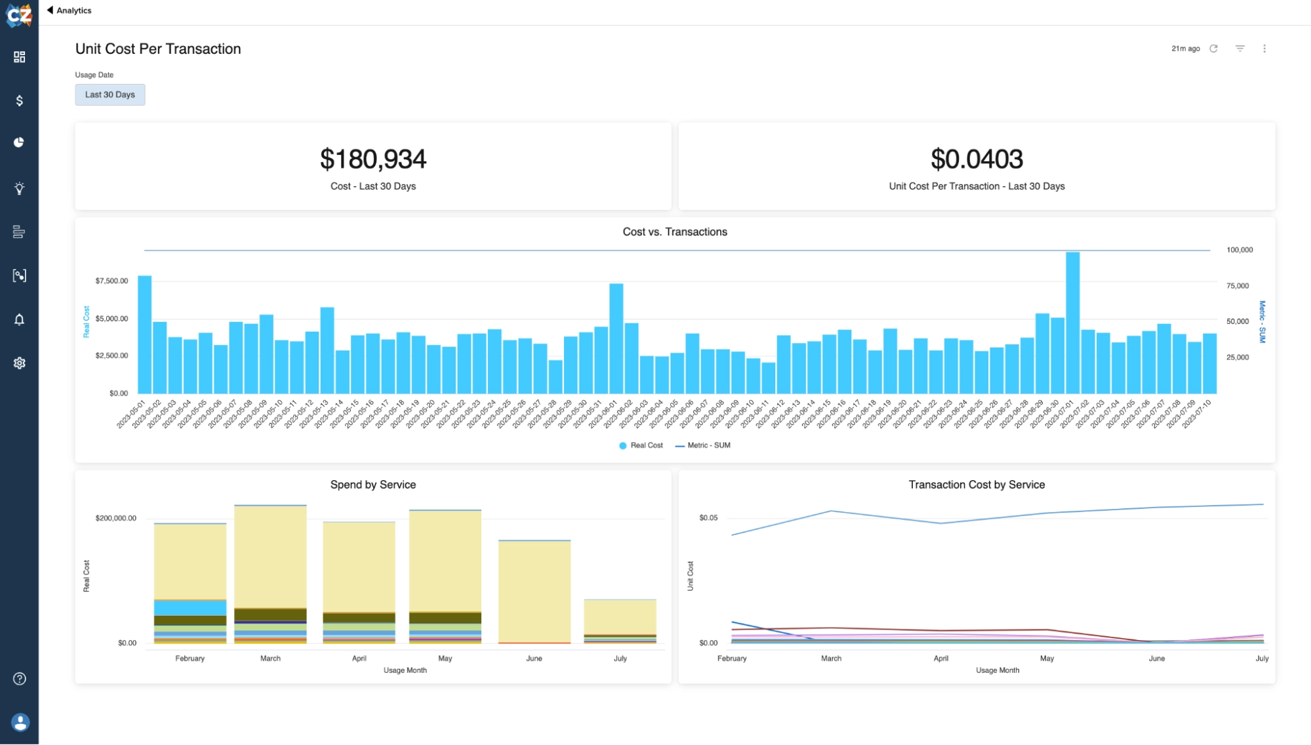Open the three-dot overflow menu
This screenshot has height=745, width=1311.
click(1264, 48)
